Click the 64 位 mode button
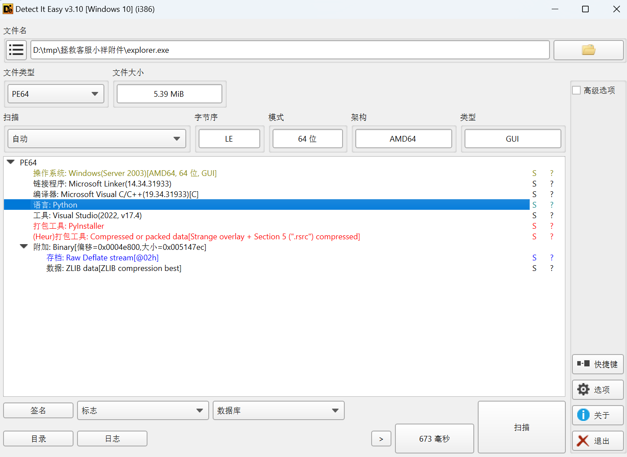 coord(308,139)
